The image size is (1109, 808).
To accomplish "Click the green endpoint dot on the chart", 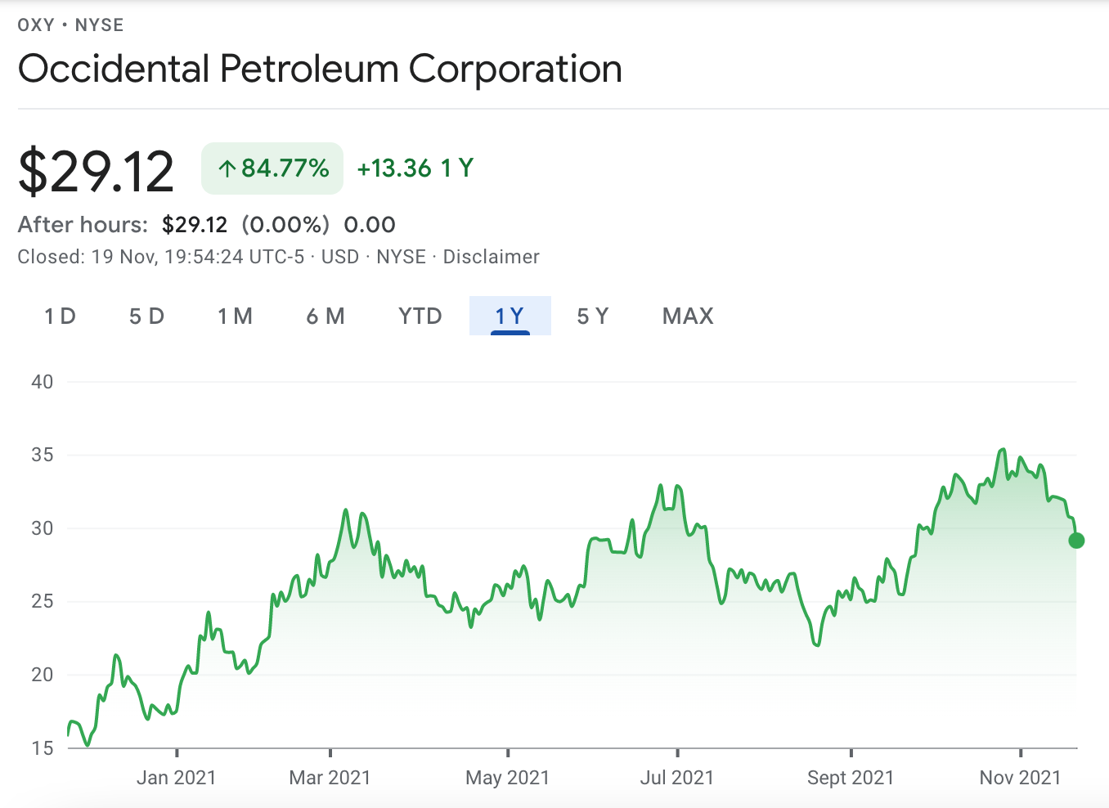I will (x=1076, y=541).
